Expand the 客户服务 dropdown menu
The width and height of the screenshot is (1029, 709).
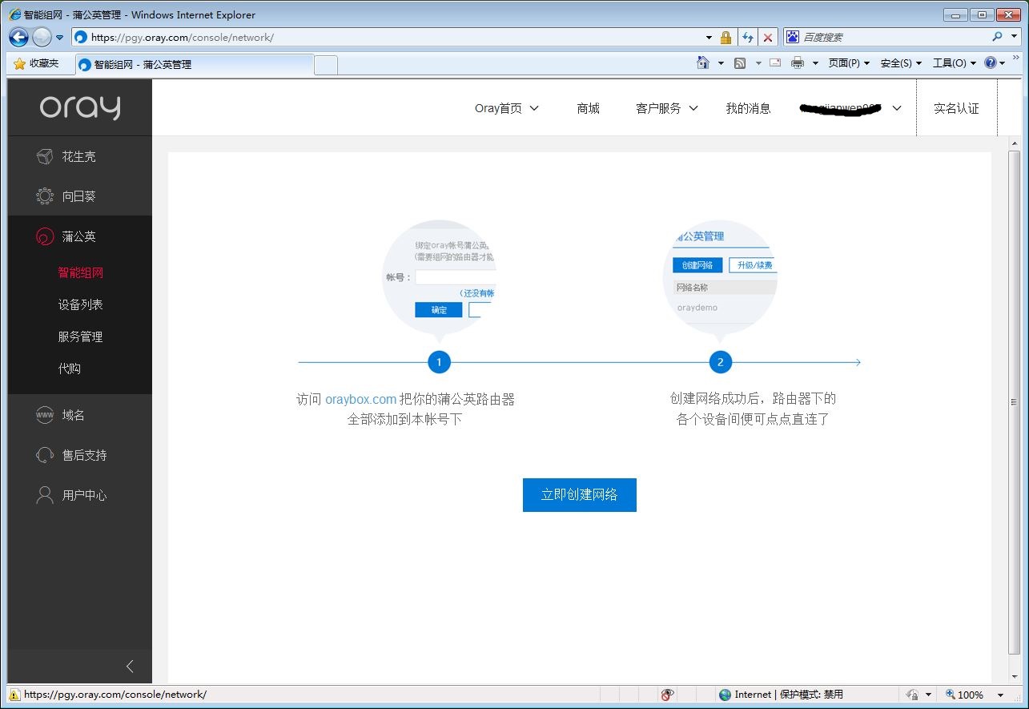click(x=667, y=108)
